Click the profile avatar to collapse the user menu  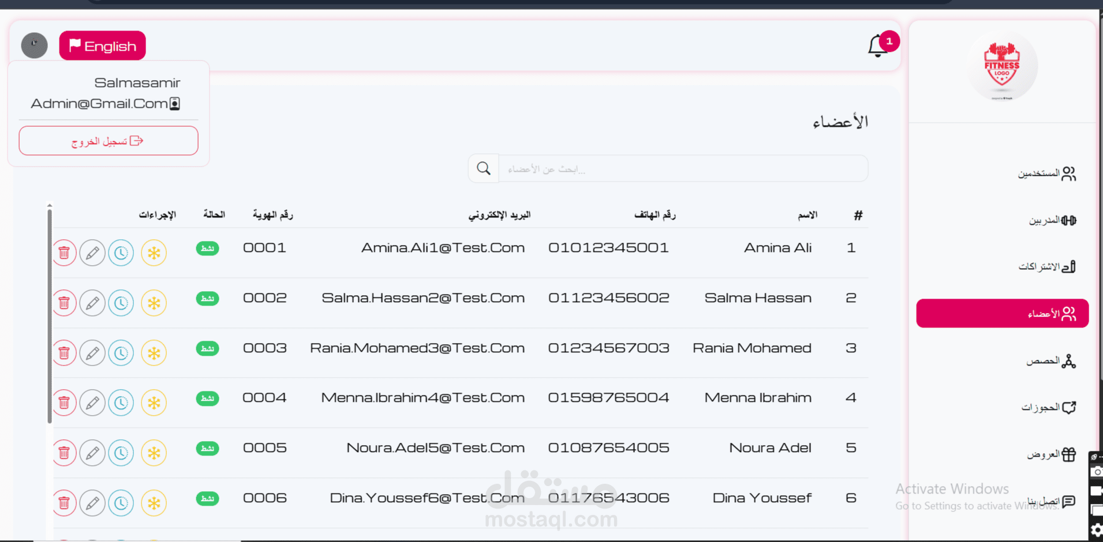tap(35, 46)
